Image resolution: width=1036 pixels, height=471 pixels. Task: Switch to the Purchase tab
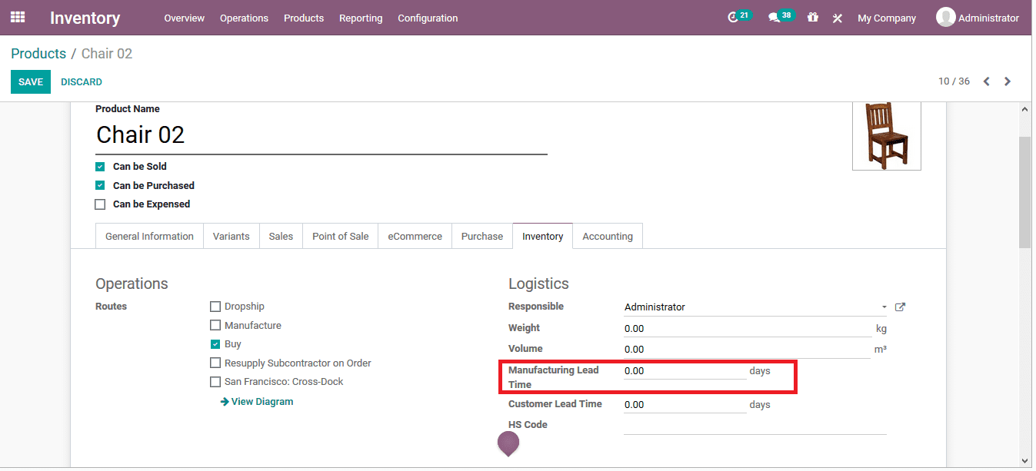click(482, 237)
